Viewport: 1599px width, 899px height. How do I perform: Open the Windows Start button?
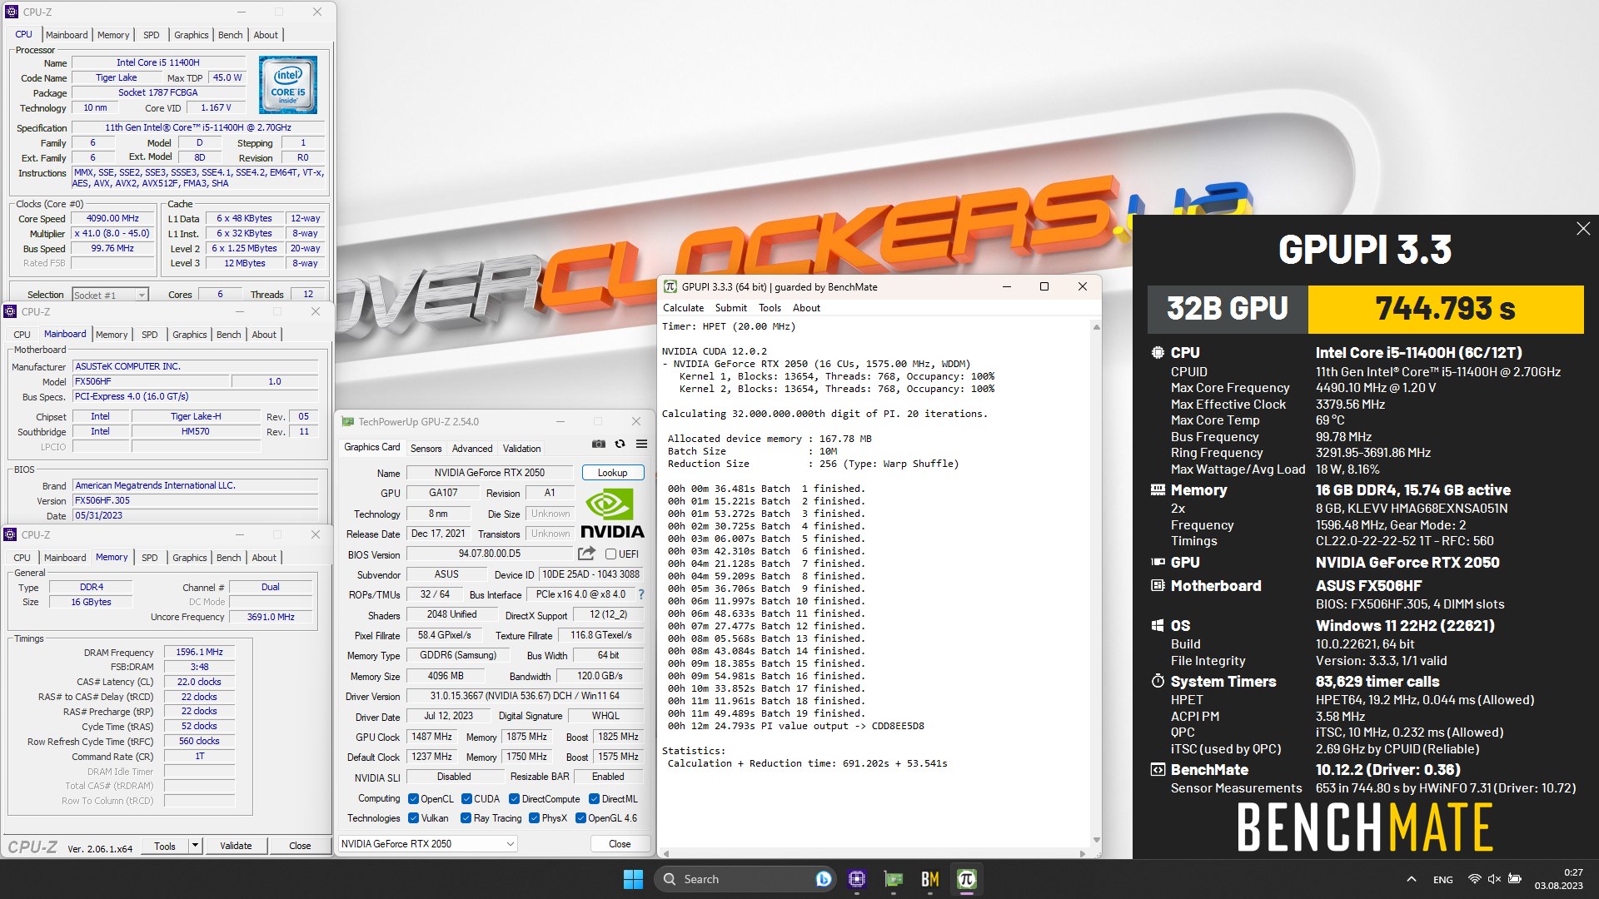[x=633, y=879]
